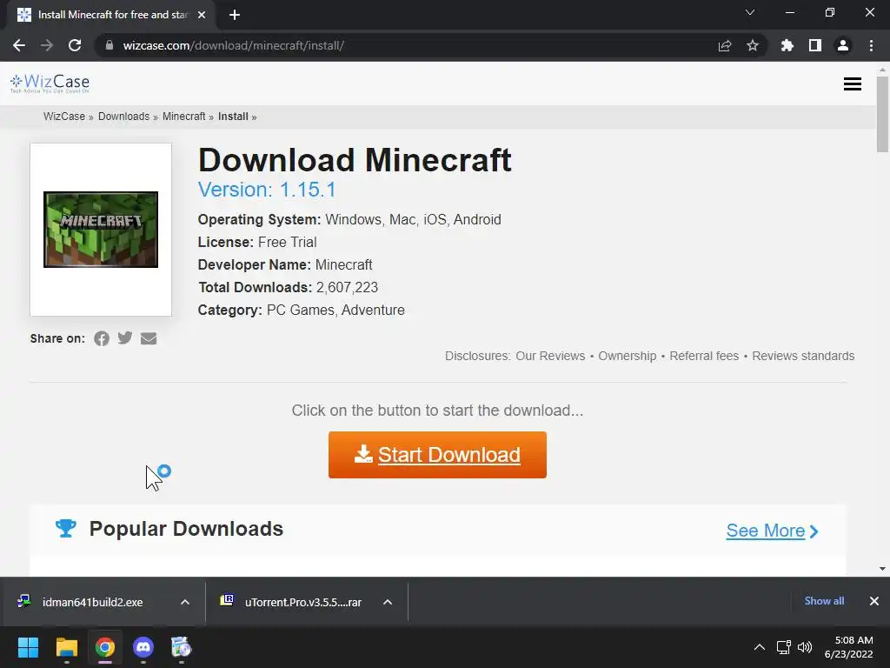Click the Version: 1.15.1 text
890x668 pixels.
tap(267, 189)
